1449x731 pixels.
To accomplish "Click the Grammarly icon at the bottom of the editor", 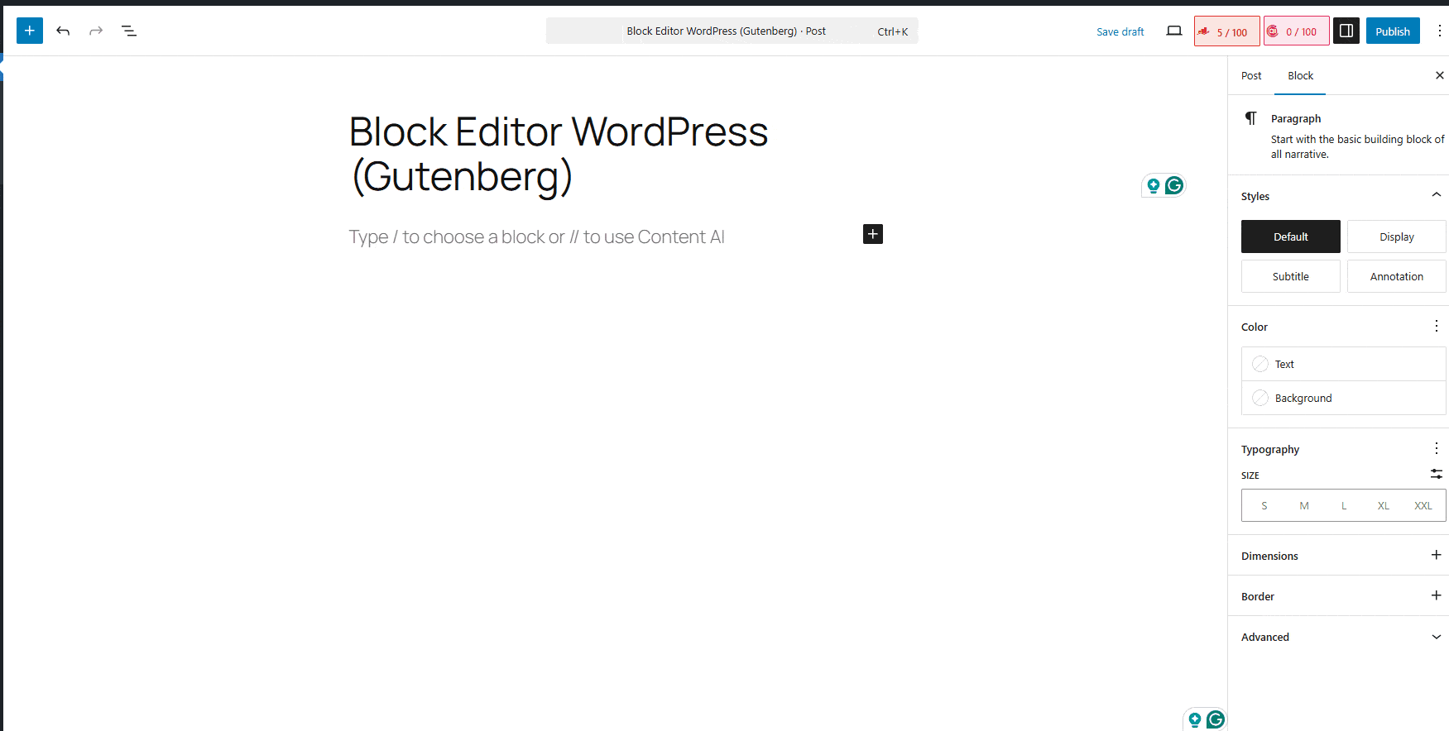I will click(1215, 719).
